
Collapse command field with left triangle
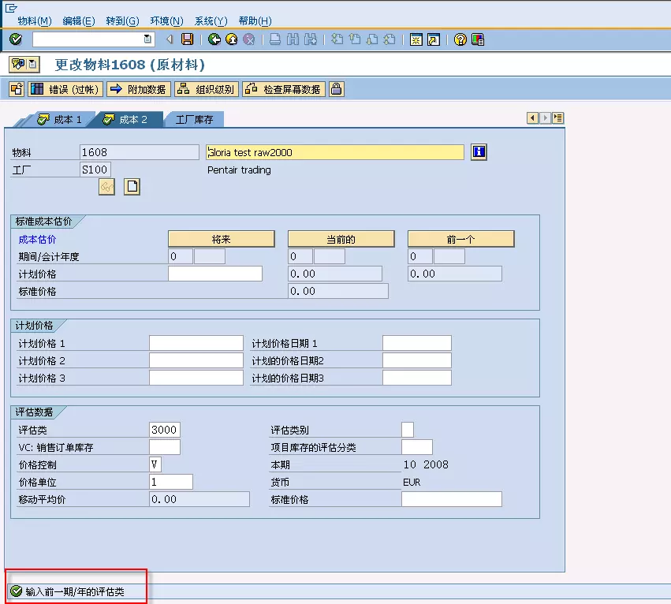click(x=170, y=39)
